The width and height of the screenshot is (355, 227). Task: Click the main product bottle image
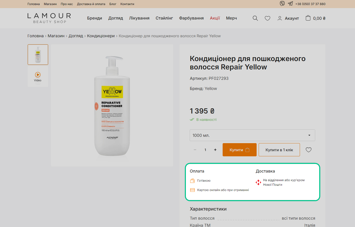click(112, 105)
